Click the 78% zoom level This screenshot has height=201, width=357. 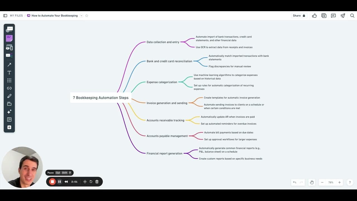click(331, 183)
